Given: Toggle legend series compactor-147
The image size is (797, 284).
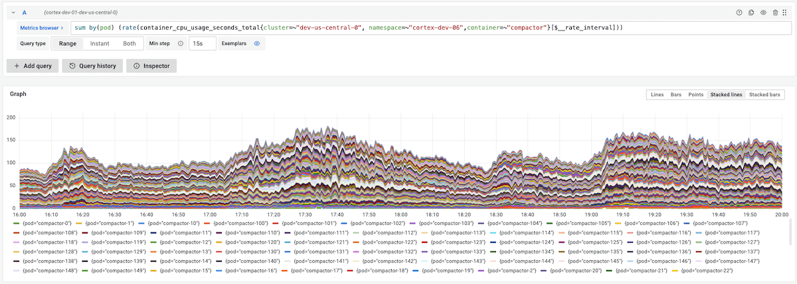Looking at the screenshot, I should [x=733, y=261].
